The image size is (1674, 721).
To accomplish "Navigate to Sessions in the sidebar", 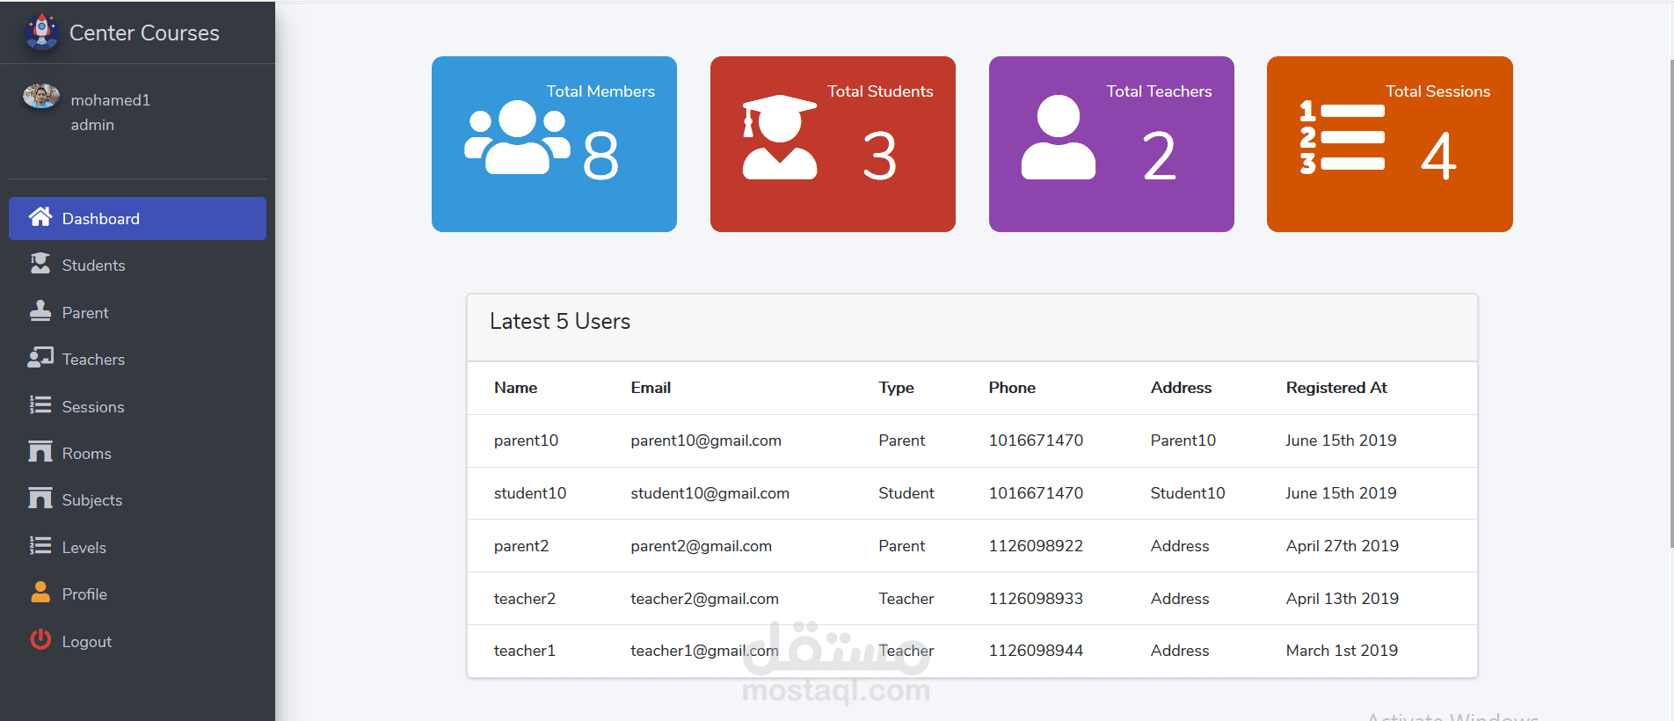I will [137, 406].
